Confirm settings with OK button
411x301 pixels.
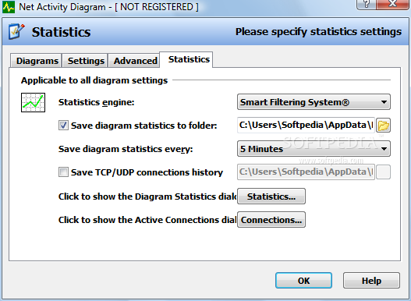point(303,281)
